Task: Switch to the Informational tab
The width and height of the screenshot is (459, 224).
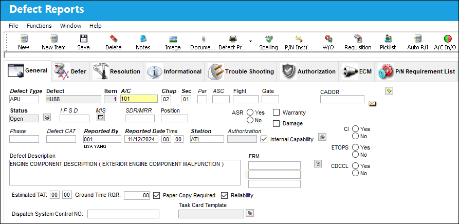Action: point(174,71)
